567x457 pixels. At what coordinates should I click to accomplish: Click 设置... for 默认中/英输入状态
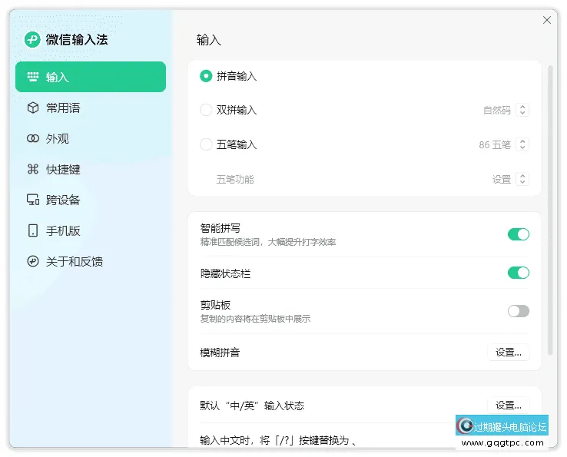508,406
